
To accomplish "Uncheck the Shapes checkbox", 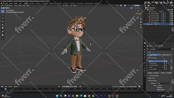I will point(158,88).
